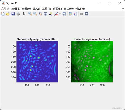This screenshot has width=125, height=110.
Task: Enable the Pan hand tool
Action: (x=40, y=14)
